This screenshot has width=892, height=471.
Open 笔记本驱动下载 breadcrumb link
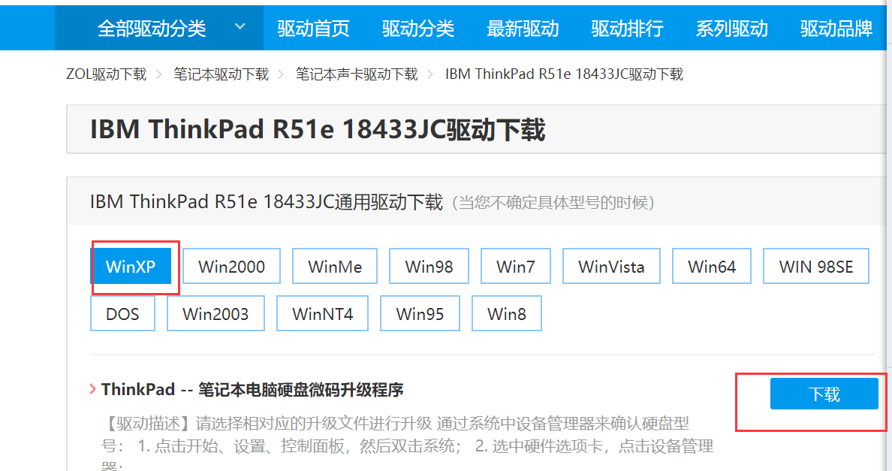[220, 74]
